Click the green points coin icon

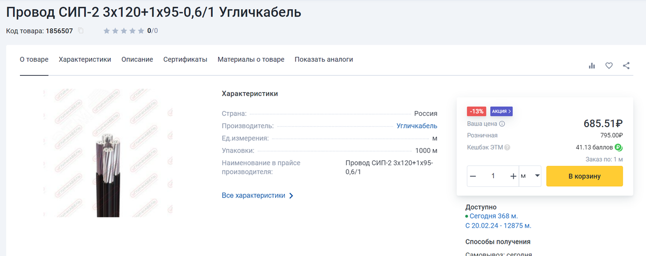(619, 148)
